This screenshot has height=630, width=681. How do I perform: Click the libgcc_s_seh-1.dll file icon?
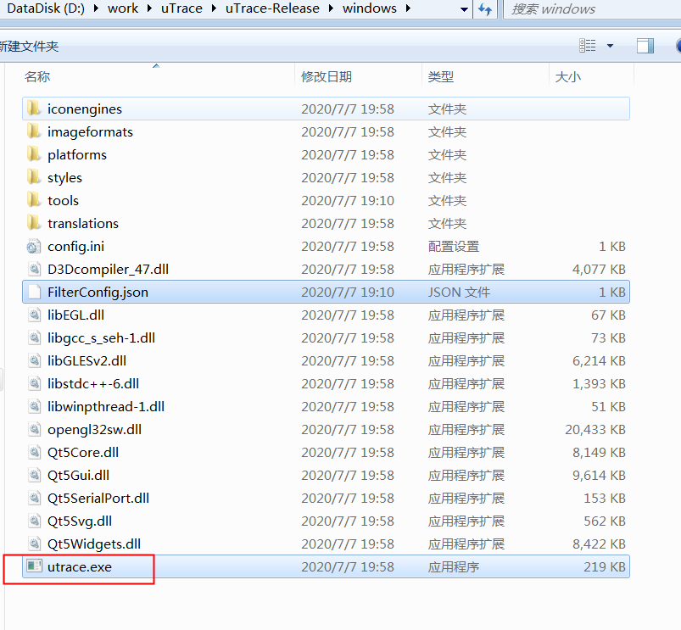pyautogui.click(x=34, y=337)
